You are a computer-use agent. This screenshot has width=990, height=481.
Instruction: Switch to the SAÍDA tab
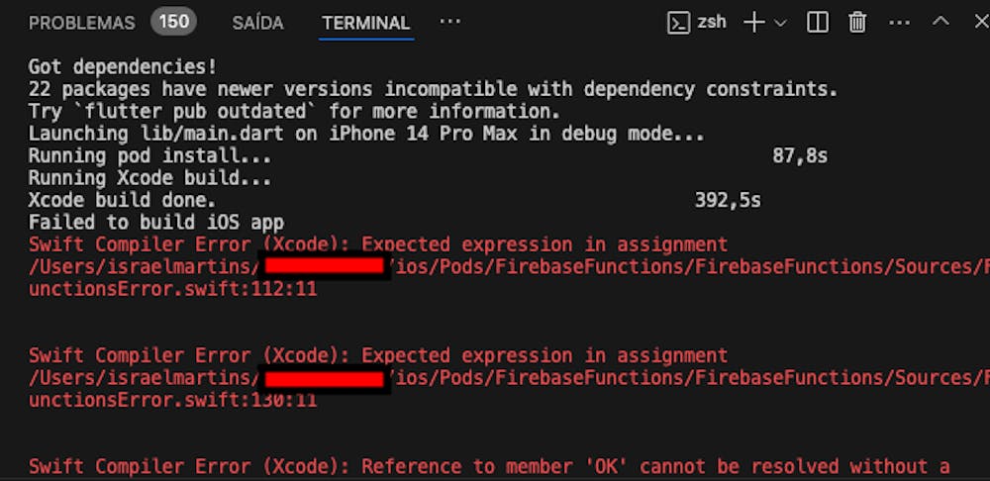[257, 24]
